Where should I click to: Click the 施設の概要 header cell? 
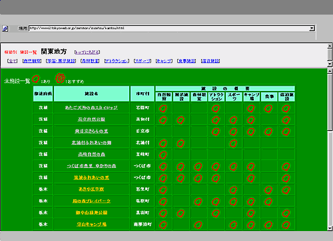pos(225,88)
